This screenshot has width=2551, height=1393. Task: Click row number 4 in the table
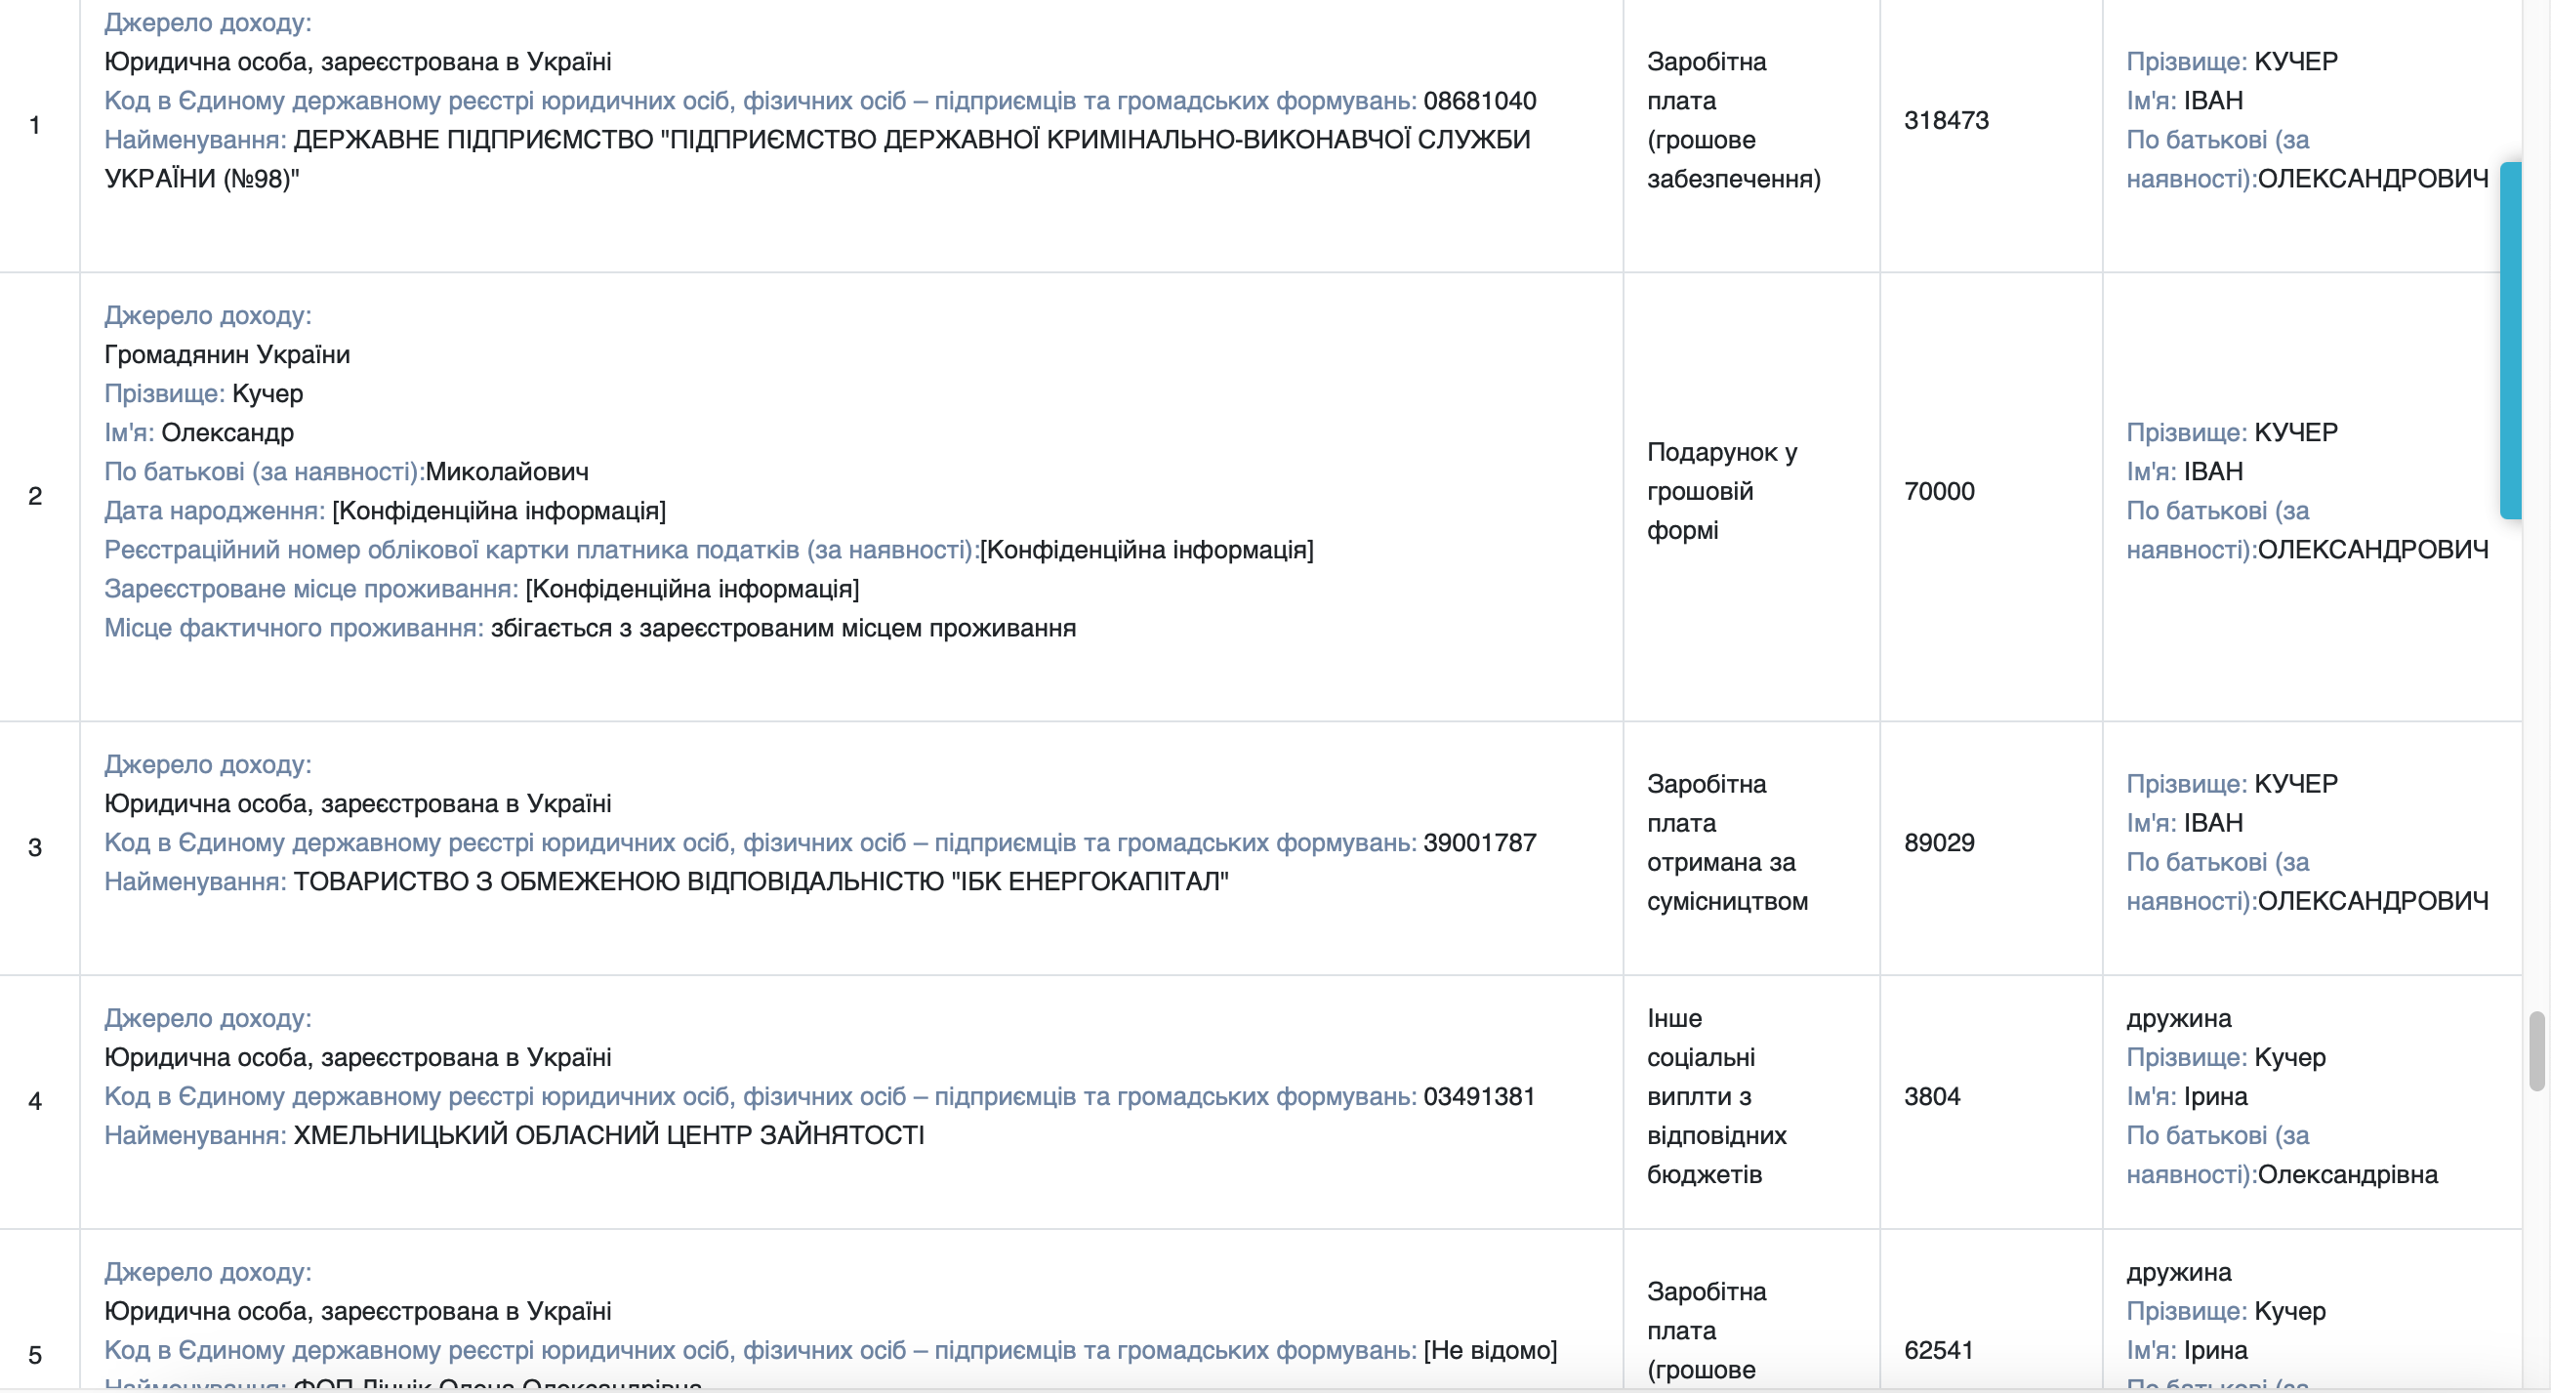coord(35,1101)
